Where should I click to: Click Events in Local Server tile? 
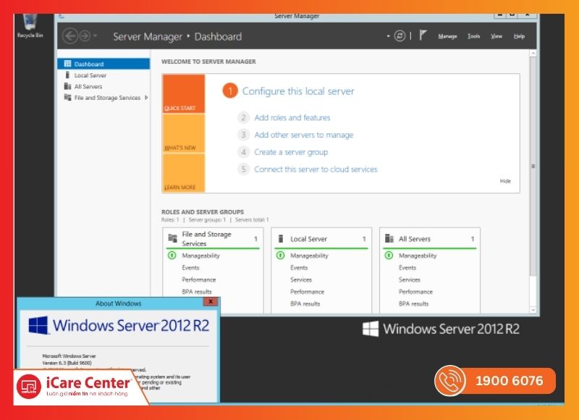click(299, 268)
